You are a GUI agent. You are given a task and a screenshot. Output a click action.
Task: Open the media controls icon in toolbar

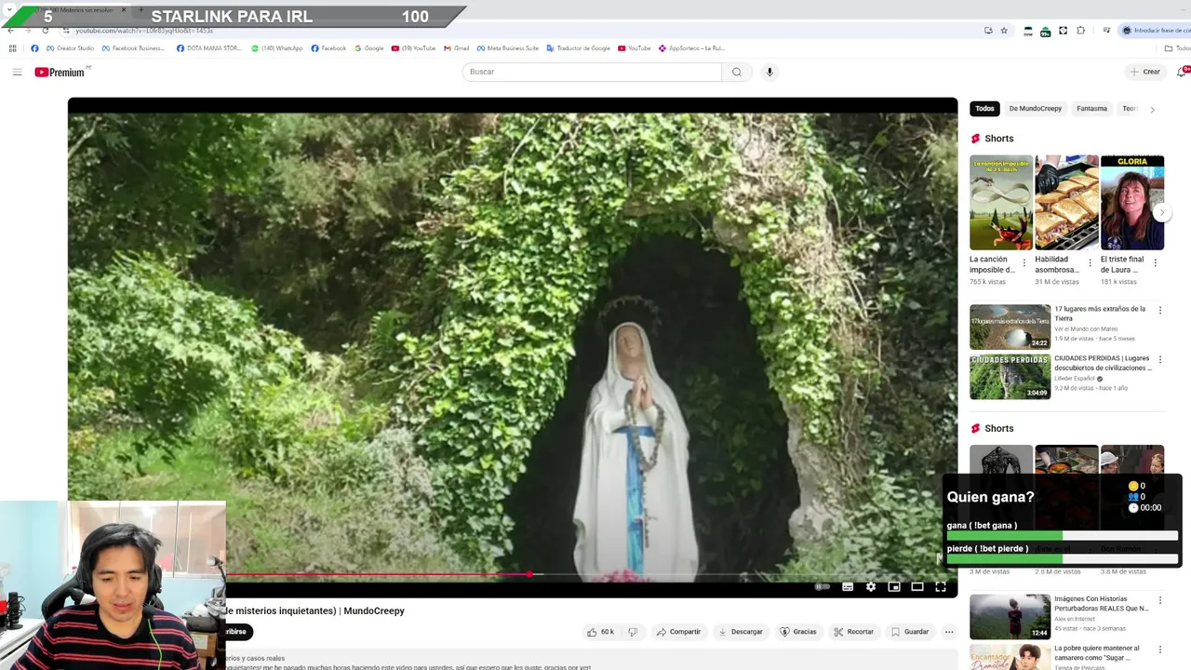click(1105, 31)
